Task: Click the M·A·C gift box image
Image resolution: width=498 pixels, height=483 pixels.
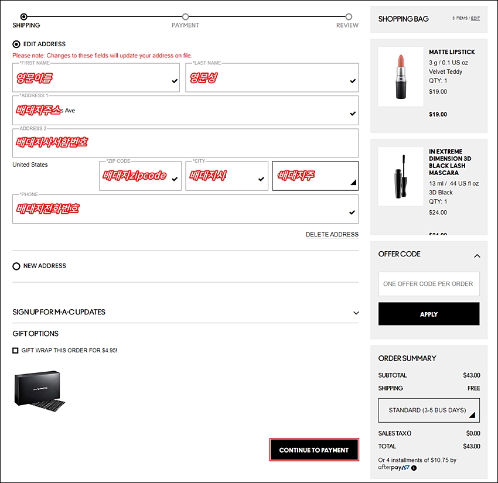Action: point(39,391)
